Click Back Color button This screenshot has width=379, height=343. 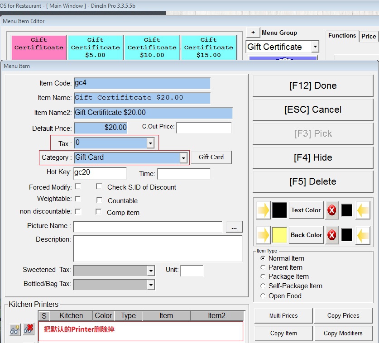click(306, 235)
